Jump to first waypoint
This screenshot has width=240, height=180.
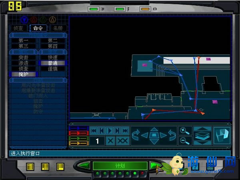click(94, 131)
